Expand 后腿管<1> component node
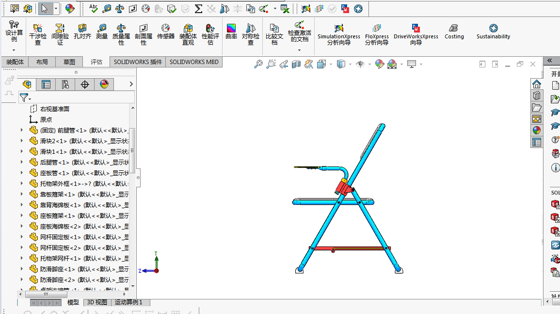Image resolution: width=560 pixels, height=314 pixels. pos(22,162)
